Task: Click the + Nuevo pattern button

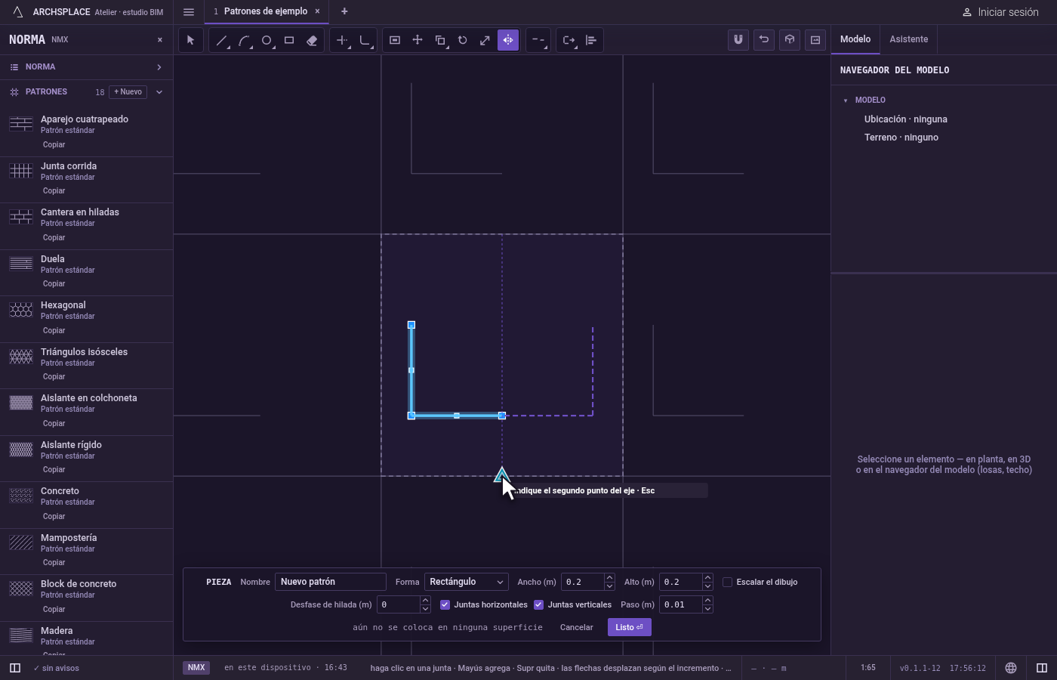Action: click(128, 92)
